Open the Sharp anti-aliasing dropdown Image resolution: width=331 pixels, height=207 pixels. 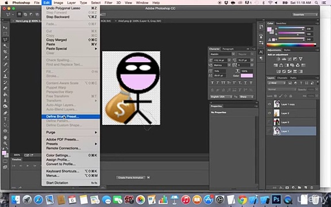click(246, 97)
